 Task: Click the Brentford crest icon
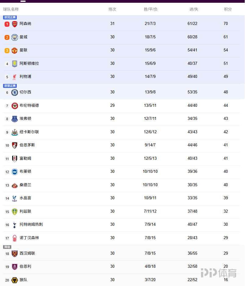(x=15, y=106)
